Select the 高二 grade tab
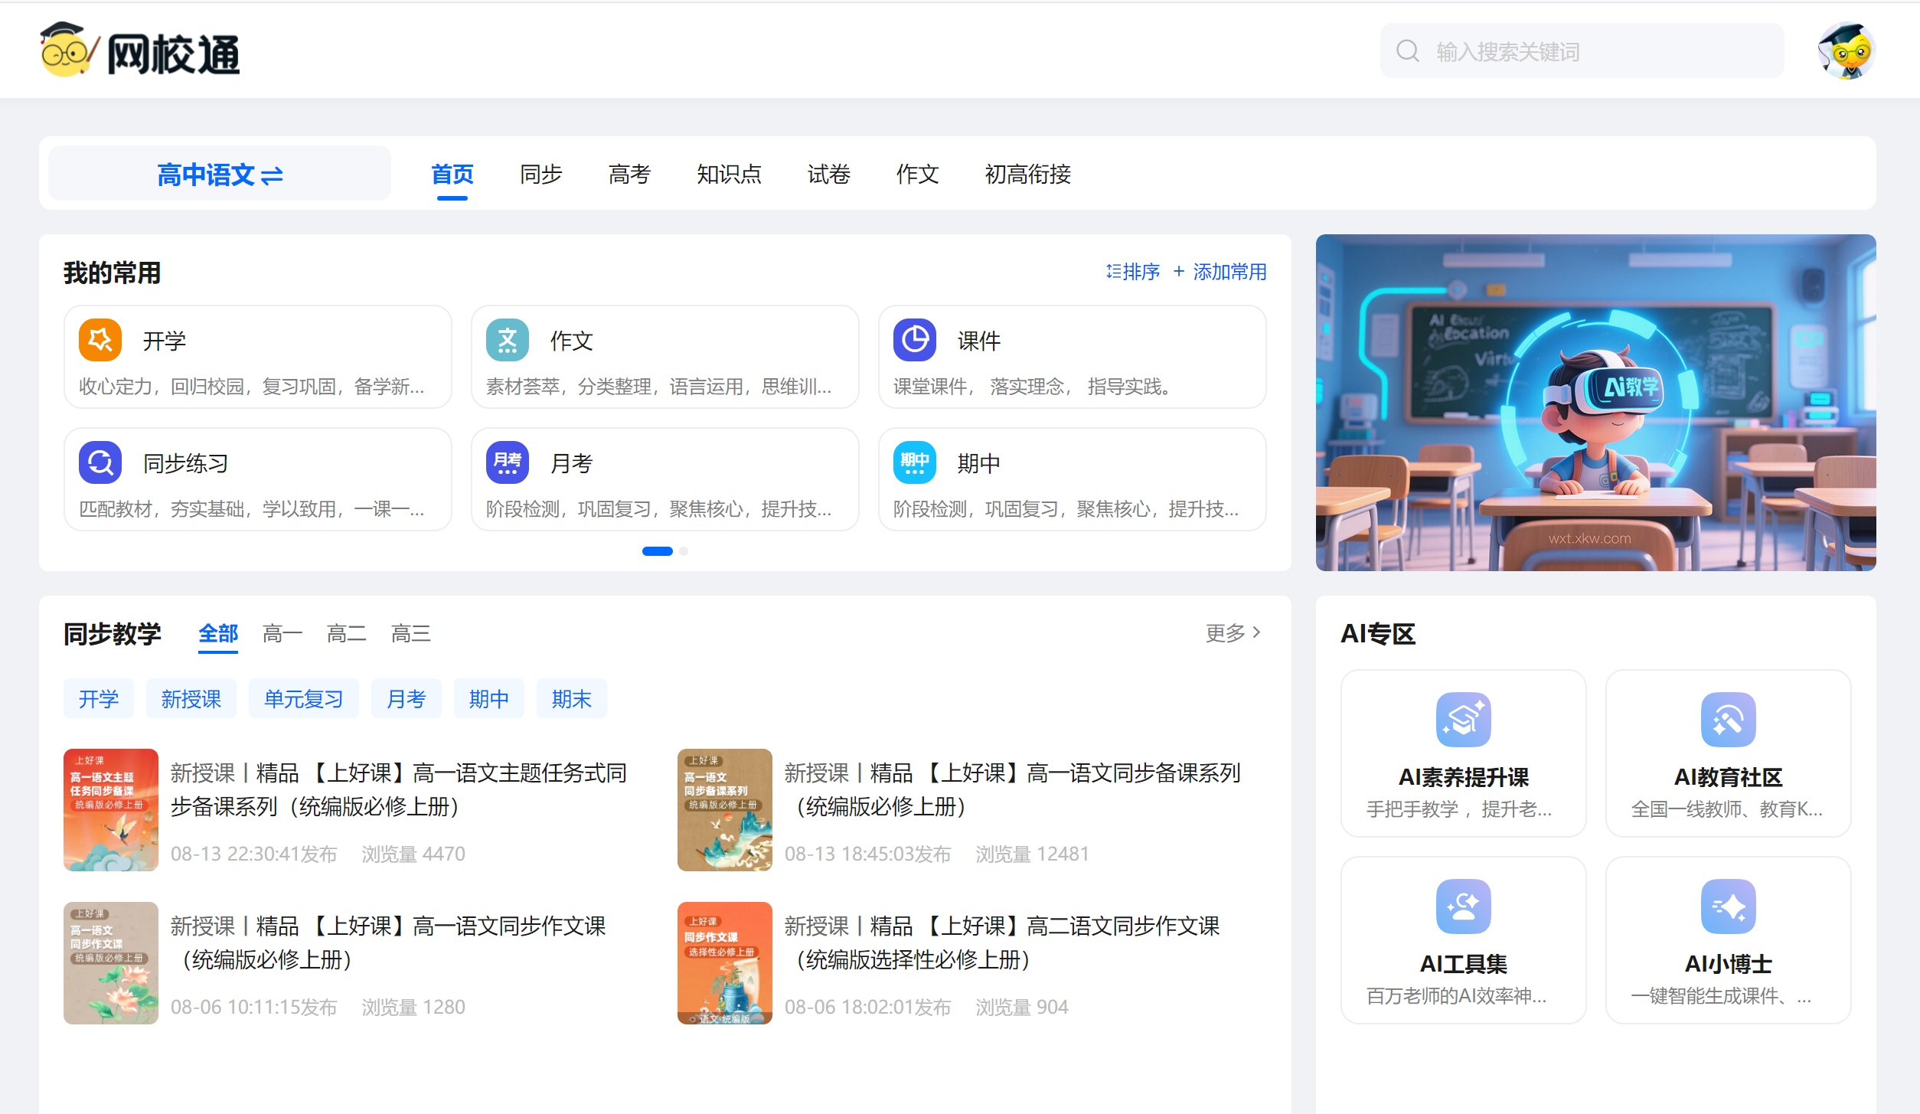The width and height of the screenshot is (1920, 1114). (x=346, y=634)
